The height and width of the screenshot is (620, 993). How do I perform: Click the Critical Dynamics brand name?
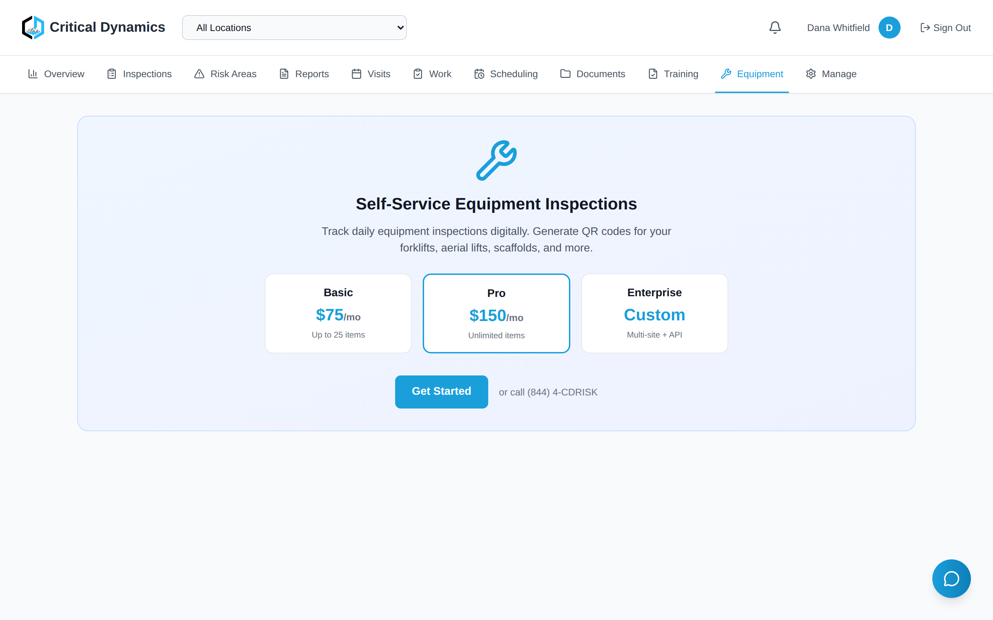[107, 27]
